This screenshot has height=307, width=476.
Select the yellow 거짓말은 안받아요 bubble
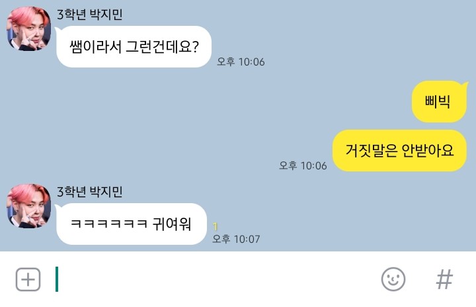pos(399,150)
